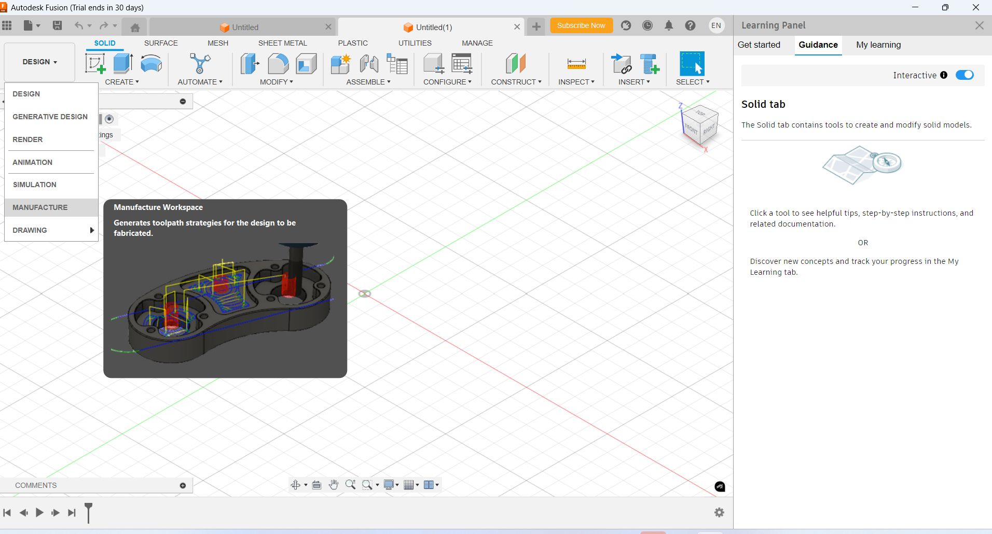Select the Construct plane icon
The width and height of the screenshot is (992, 534).
(x=516, y=64)
